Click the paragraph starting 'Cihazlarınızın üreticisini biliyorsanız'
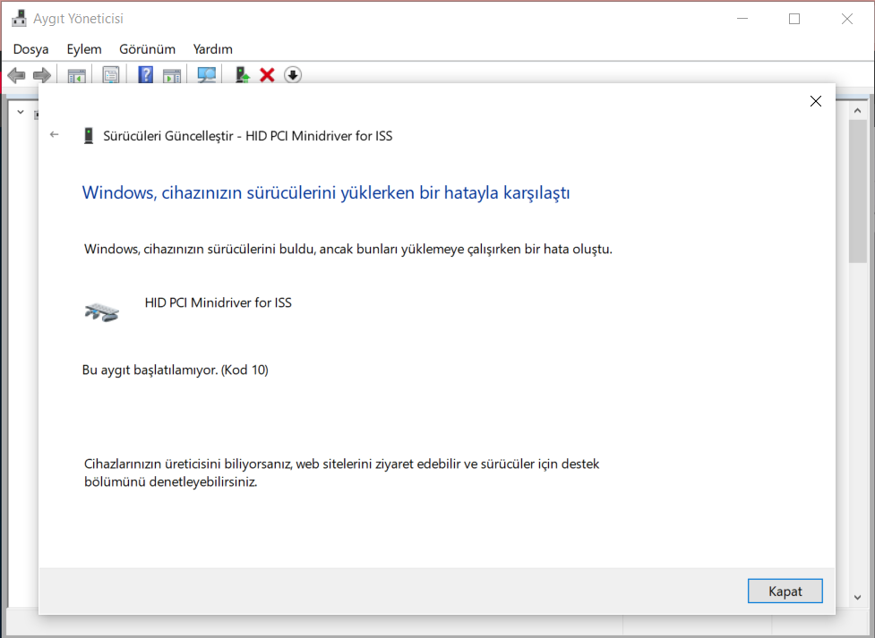This screenshot has width=875, height=638. [341, 472]
